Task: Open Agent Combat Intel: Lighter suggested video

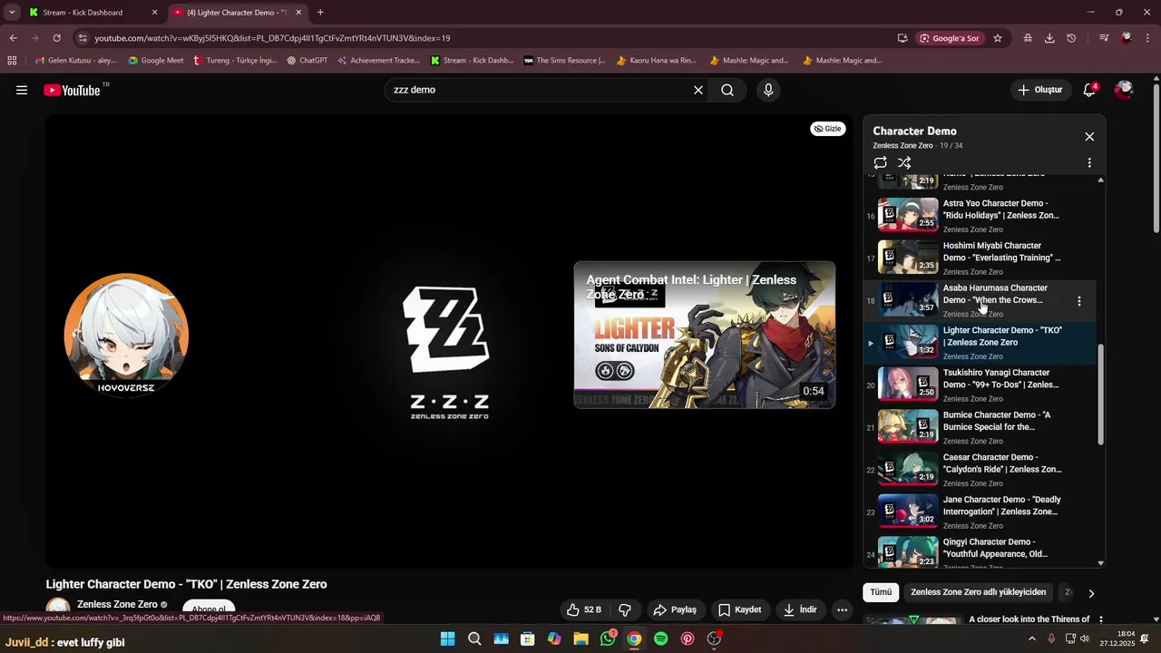Action: pyautogui.click(x=705, y=335)
